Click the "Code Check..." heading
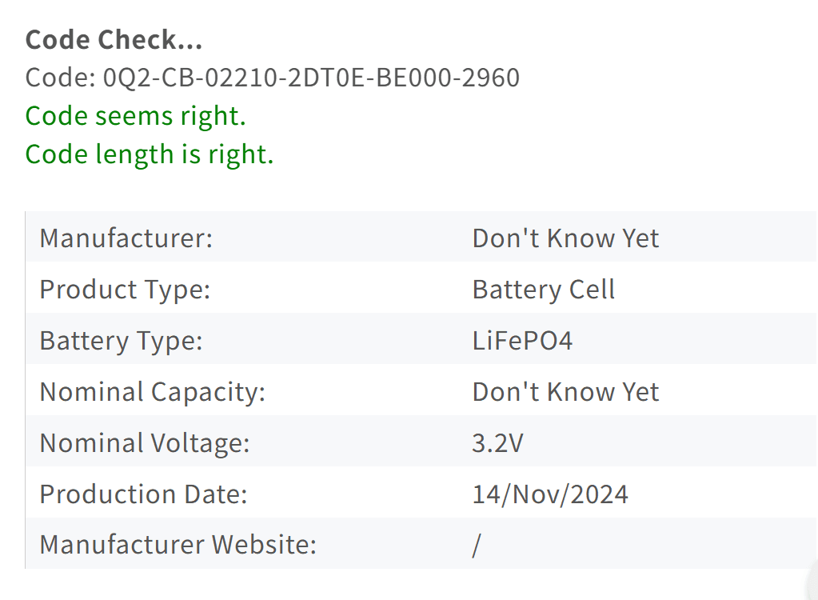This screenshot has height=600, width=818. (x=114, y=39)
